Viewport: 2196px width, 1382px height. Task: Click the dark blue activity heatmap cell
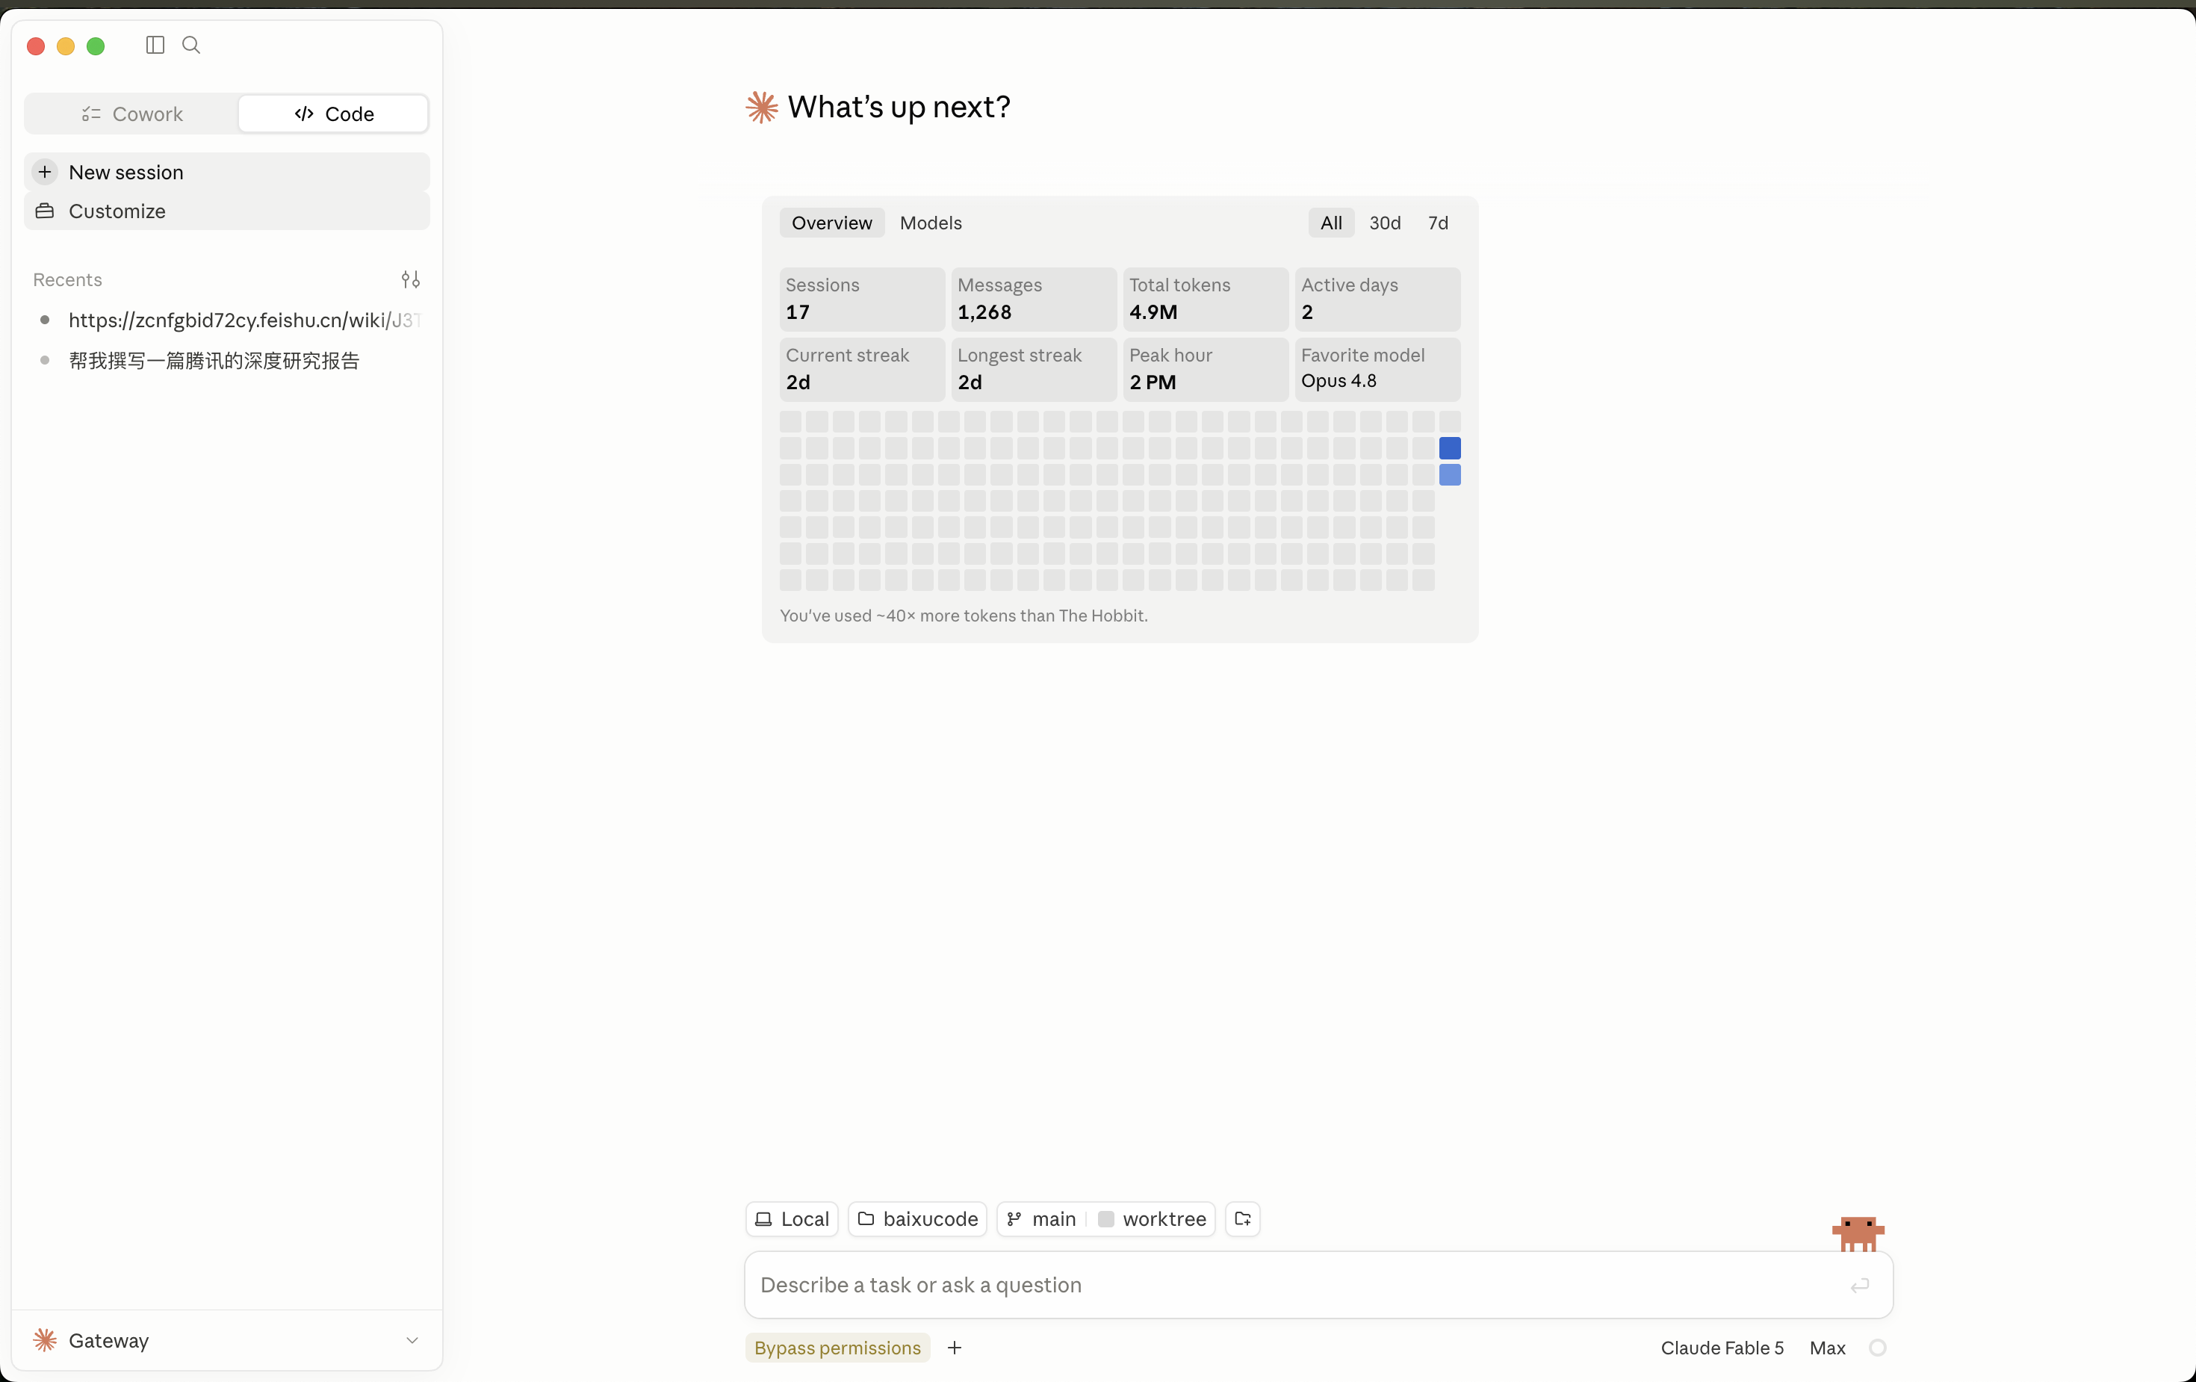click(1449, 448)
